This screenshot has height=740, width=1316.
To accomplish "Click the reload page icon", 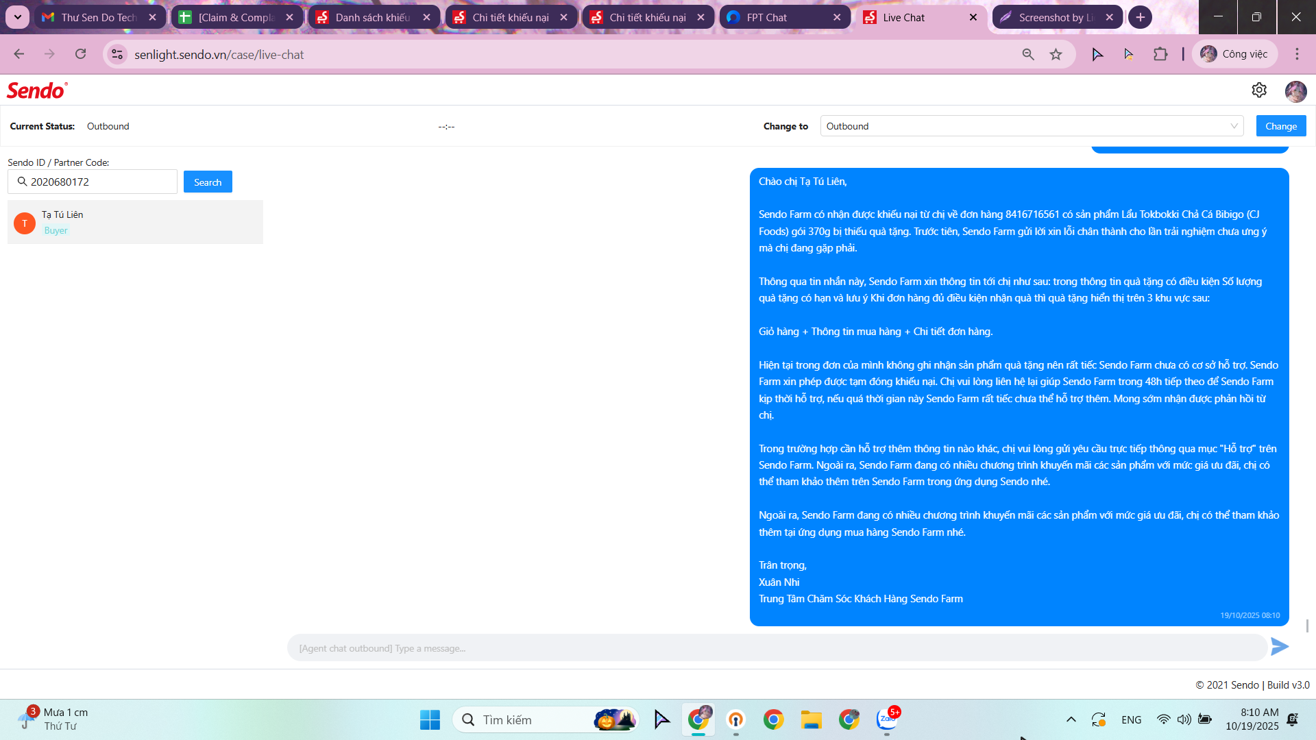I will tap(81, 54).
